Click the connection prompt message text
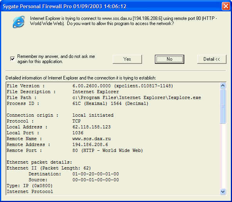The height and width of the screenshot is (202, 232). (123, 21)
